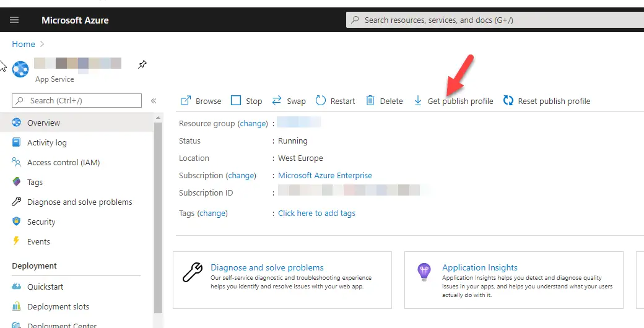
Task: Click Reset publish profile text
Action: point(554,101)
